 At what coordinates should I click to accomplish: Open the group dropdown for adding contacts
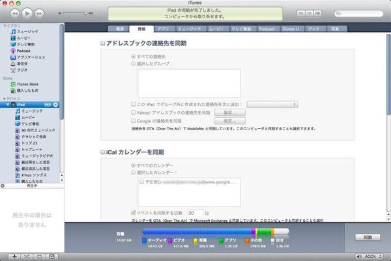pyautogui.click(x=272, y=104)
